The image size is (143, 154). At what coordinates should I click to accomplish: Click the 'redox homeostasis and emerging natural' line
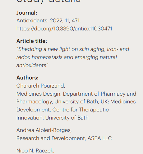click(67, 57)
